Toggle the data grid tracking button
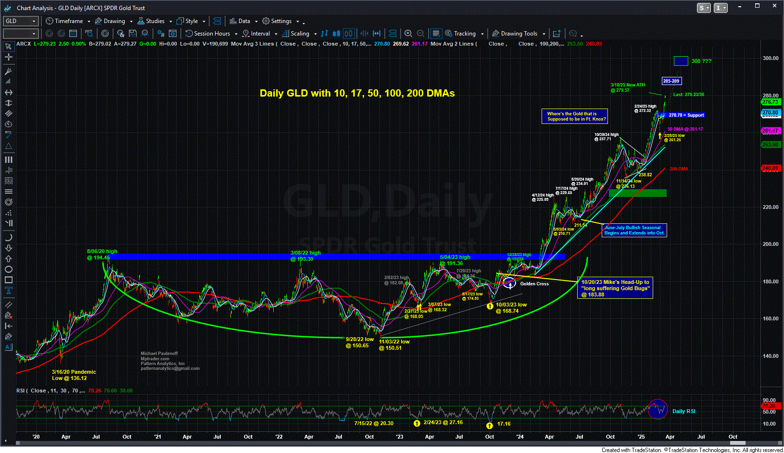Viewport: 784px width, 453px height. [x=436, y=34]
